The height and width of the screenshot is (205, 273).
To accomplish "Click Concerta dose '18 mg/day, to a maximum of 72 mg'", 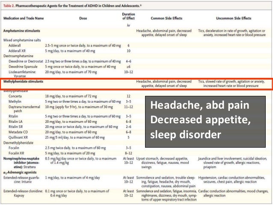I will click(x=71, y=96).
